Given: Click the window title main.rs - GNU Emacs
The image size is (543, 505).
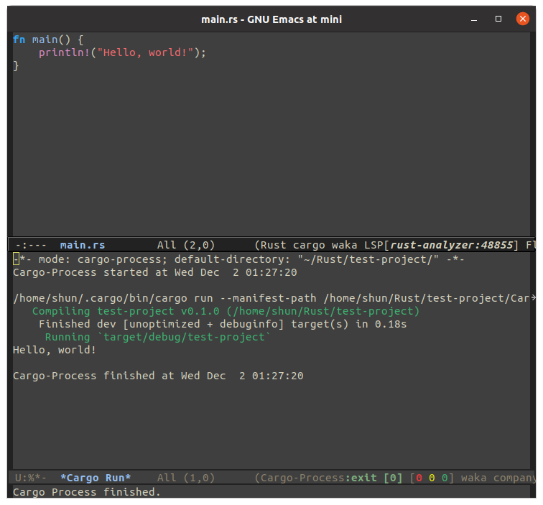Looking at the screenshot, I should [271, 19].
